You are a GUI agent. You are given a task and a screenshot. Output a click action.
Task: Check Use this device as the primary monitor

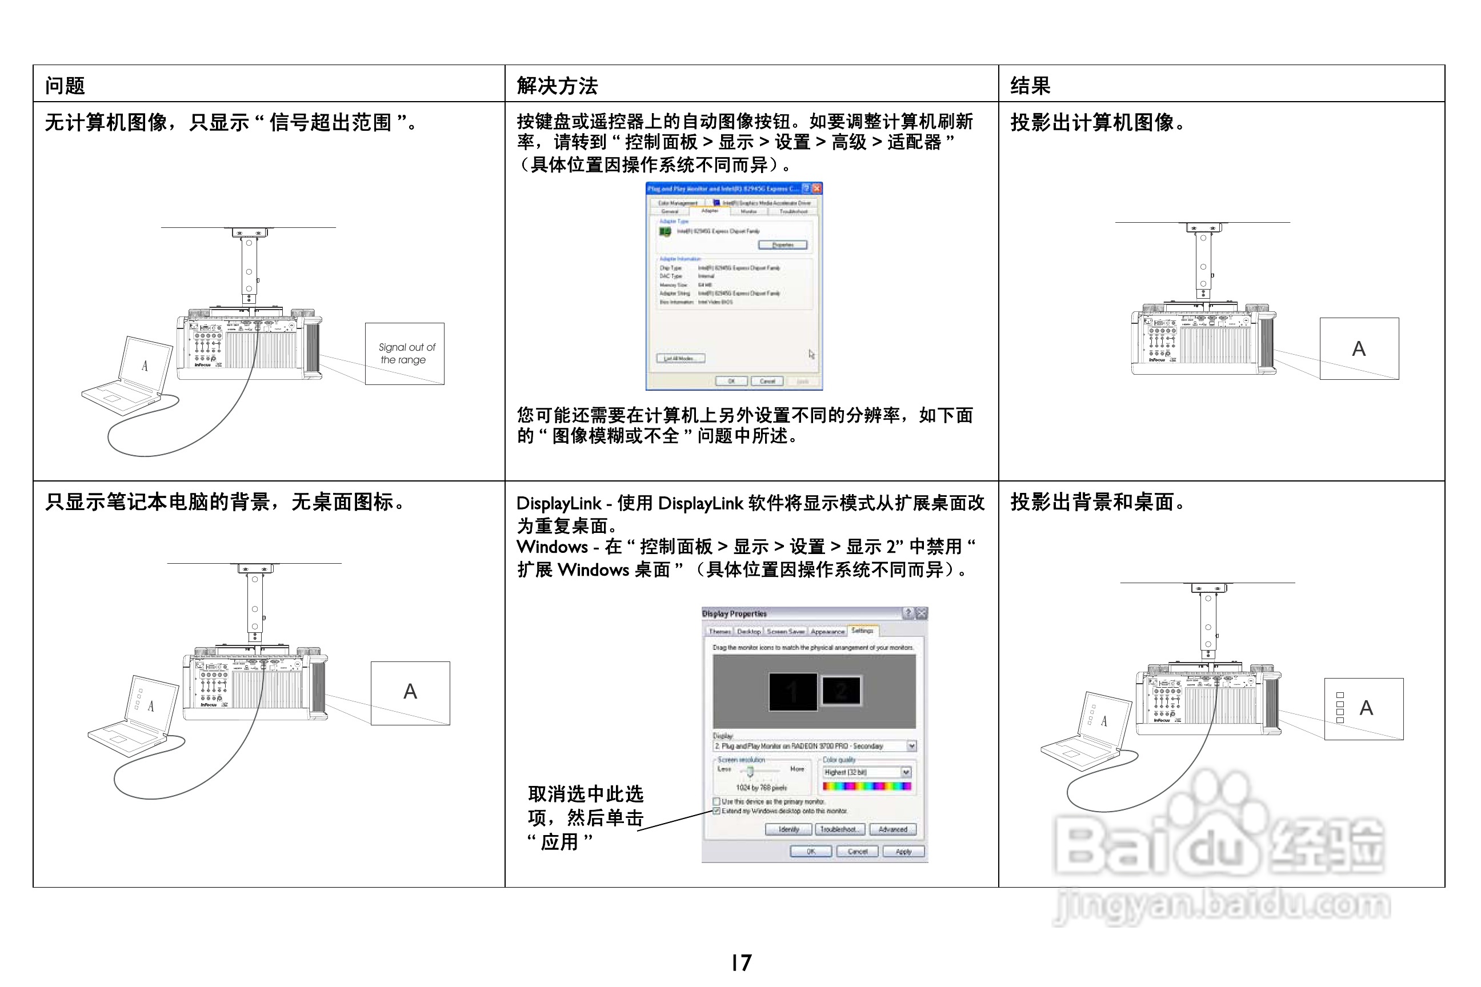coord(717,801)
